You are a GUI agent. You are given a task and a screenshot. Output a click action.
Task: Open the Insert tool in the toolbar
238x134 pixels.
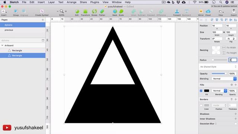pos(3,12)
